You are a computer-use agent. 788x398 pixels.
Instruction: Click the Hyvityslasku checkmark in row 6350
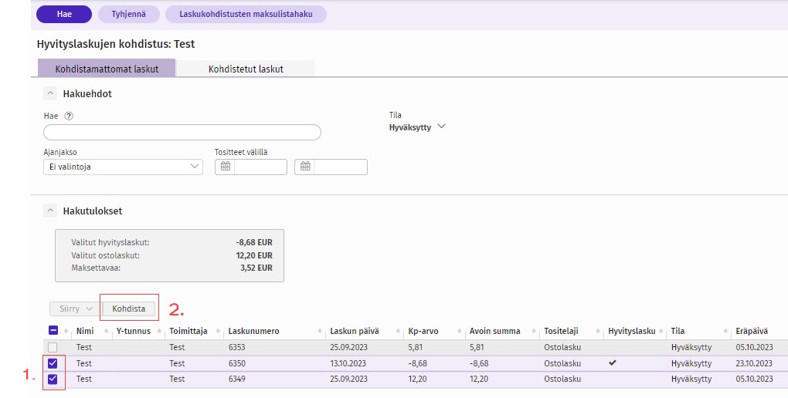(612, 363)
